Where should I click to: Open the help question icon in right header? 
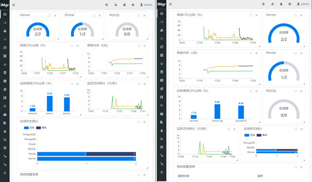click(290, 4)
